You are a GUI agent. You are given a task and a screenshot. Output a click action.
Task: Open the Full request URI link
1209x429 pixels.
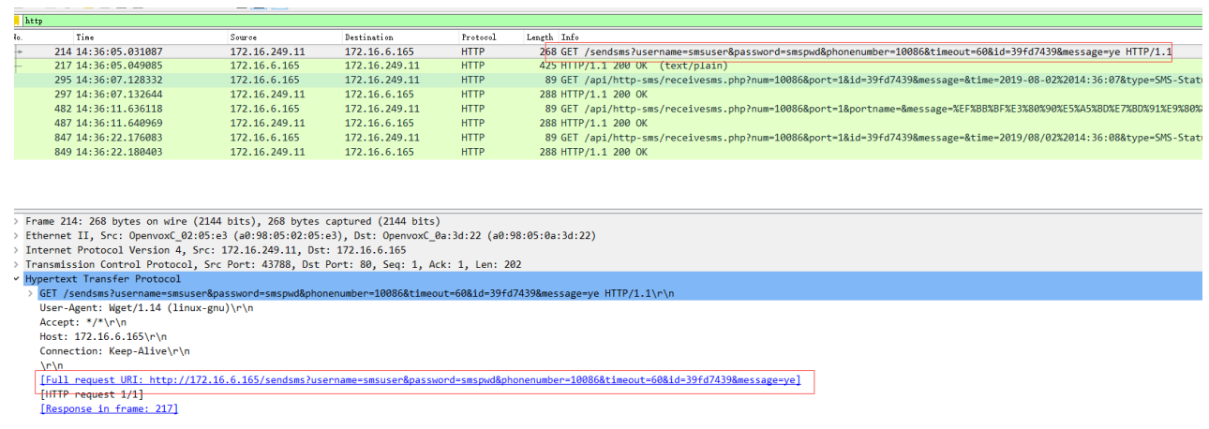tap(420, 380)
